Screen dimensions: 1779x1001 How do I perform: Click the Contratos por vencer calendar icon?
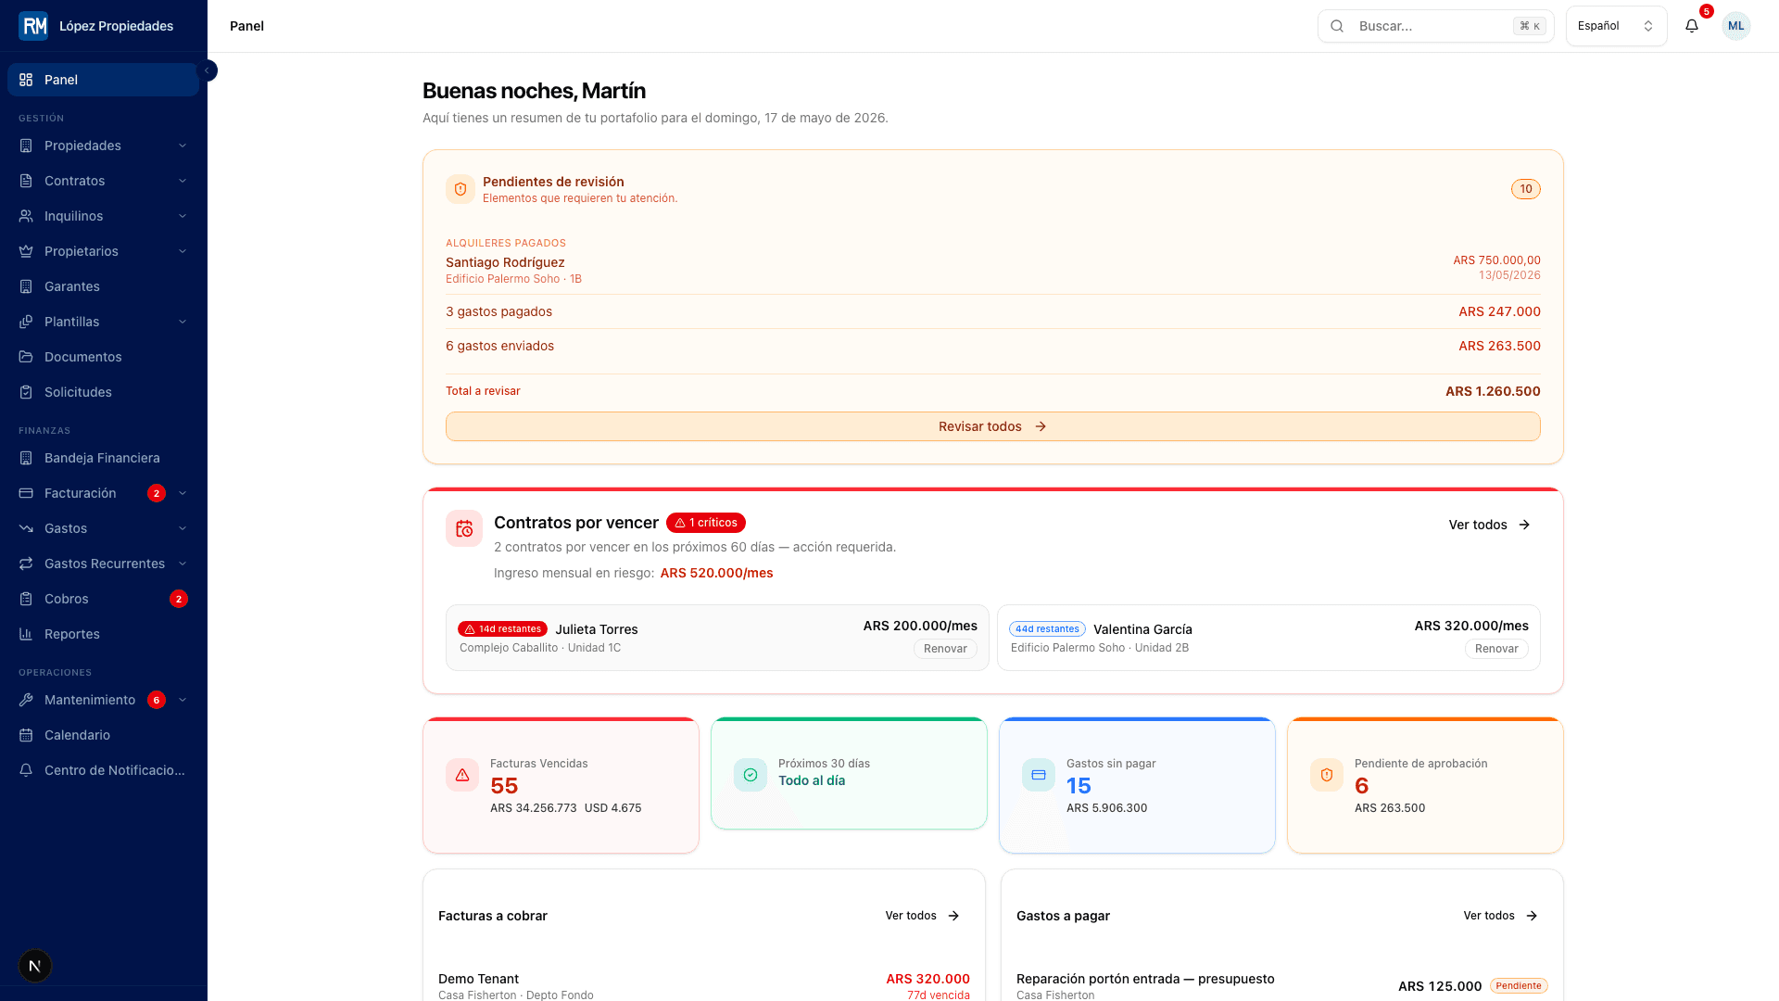pos(464,528)
